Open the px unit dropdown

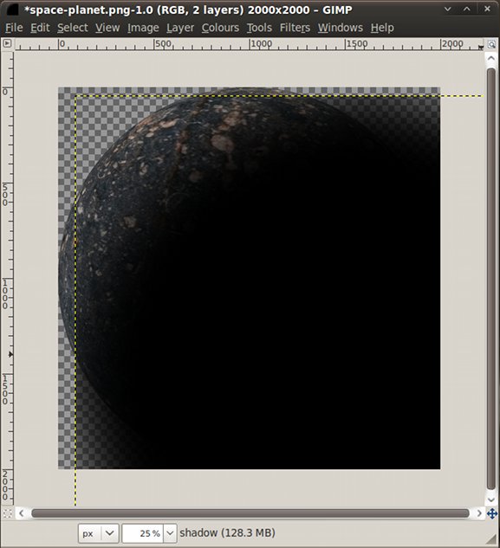98,533
